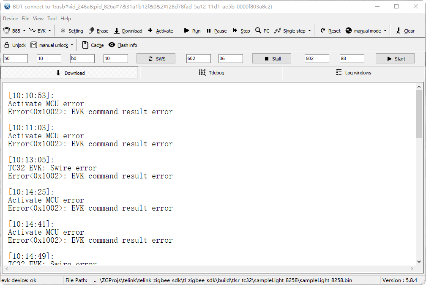The height and width of the screenshot is (285, 426).
Task: Focus the 06 input field
Action: click(231, 58)
